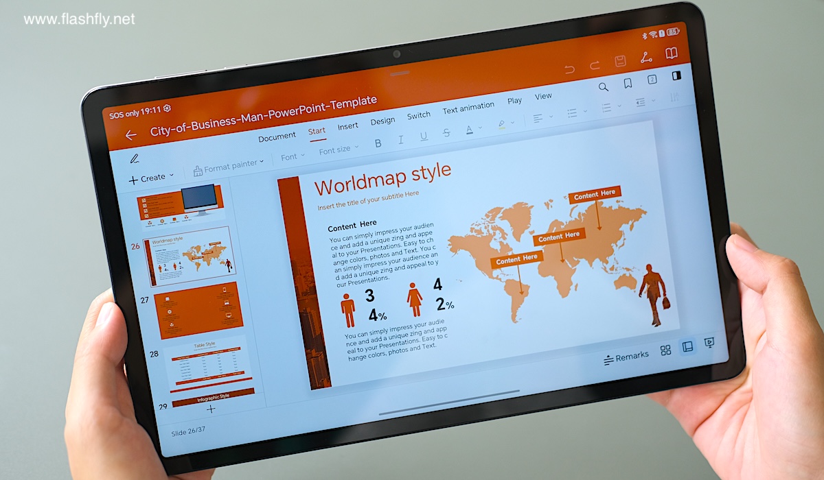Screen dimensions: 824x480
Task: Click the save floppy disk icon
Action: (x=619, y=61)
